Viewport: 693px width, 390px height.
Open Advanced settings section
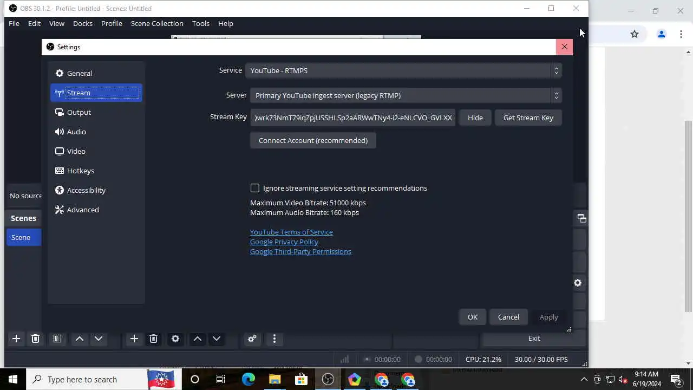tap(96, 210)
